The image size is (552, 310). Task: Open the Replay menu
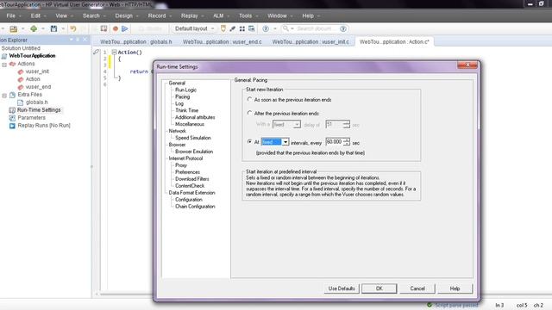click(x=190, y=15)
